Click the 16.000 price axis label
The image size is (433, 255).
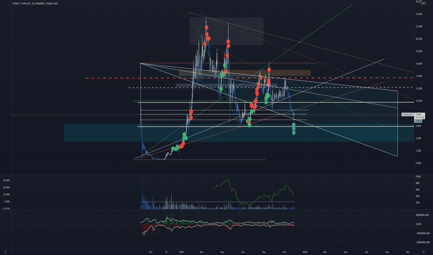coord(419,64)
